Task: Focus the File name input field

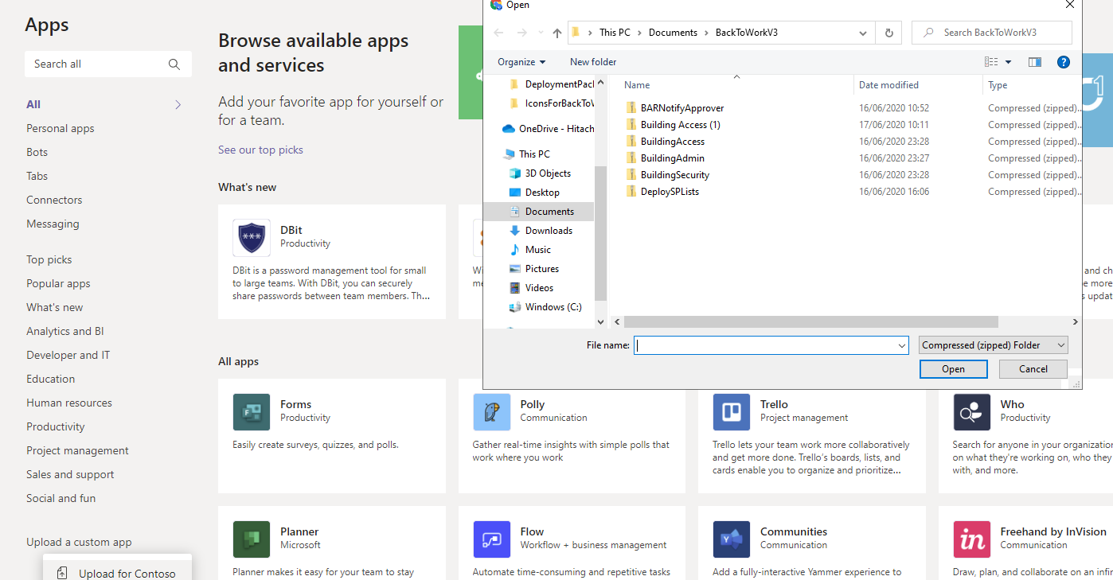Action: [771, 345]
